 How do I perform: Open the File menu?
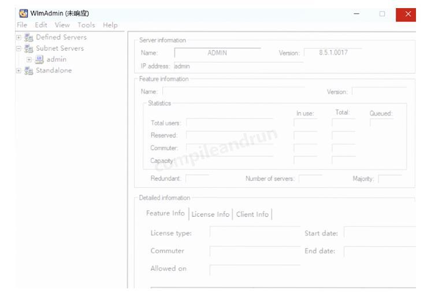[22, 25]
